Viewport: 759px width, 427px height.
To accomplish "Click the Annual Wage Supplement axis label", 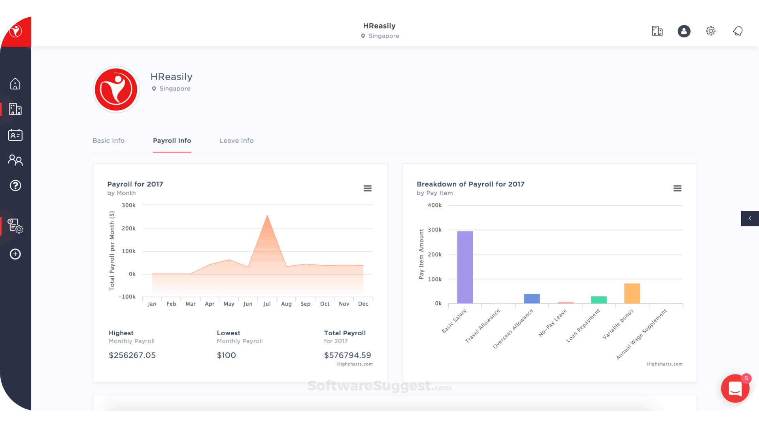I will 642,334.
